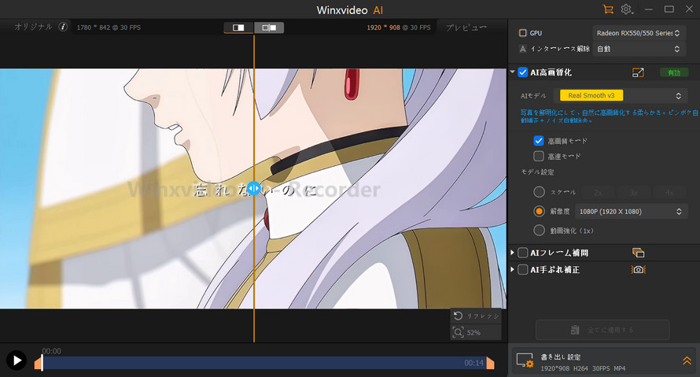Switch to split compare view mode
700x377 pixels.
pos(269,28)
